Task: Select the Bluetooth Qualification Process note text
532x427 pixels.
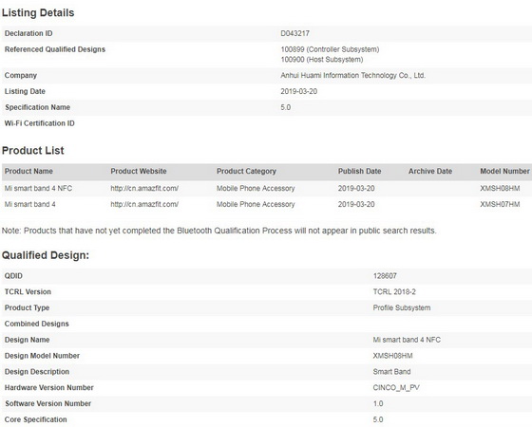Action: coord(219,231)
